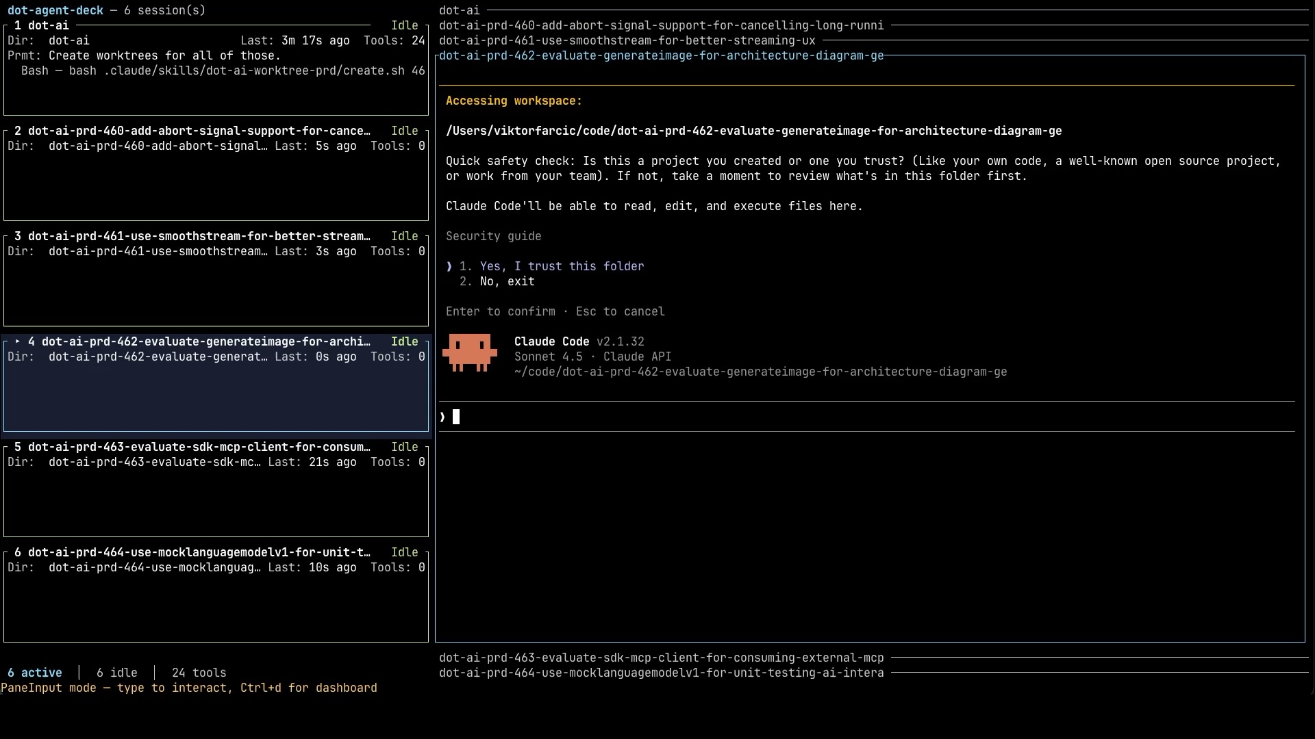Click the '6 active' status bar entry
This screenshot has width=1315, height=739.
(35, 673)
